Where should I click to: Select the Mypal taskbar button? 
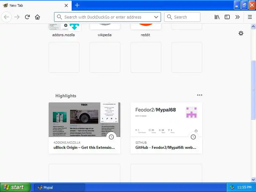60,188
